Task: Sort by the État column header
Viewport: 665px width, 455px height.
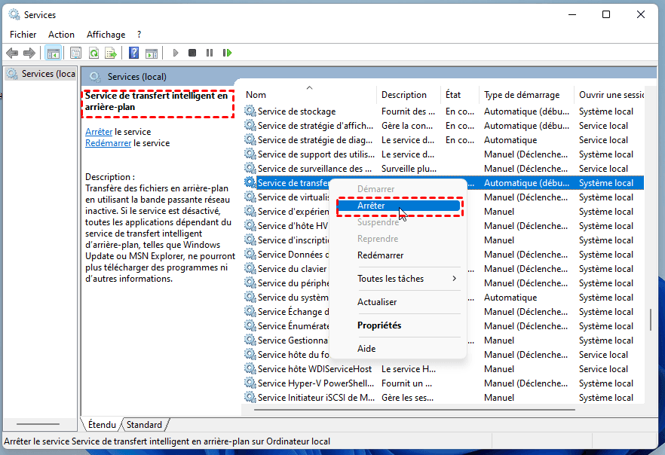Action: [x=460, y=95]
